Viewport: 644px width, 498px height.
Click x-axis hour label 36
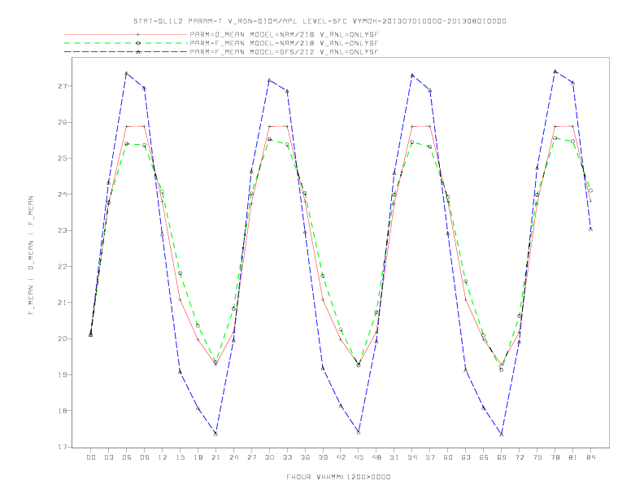(305, 457)
